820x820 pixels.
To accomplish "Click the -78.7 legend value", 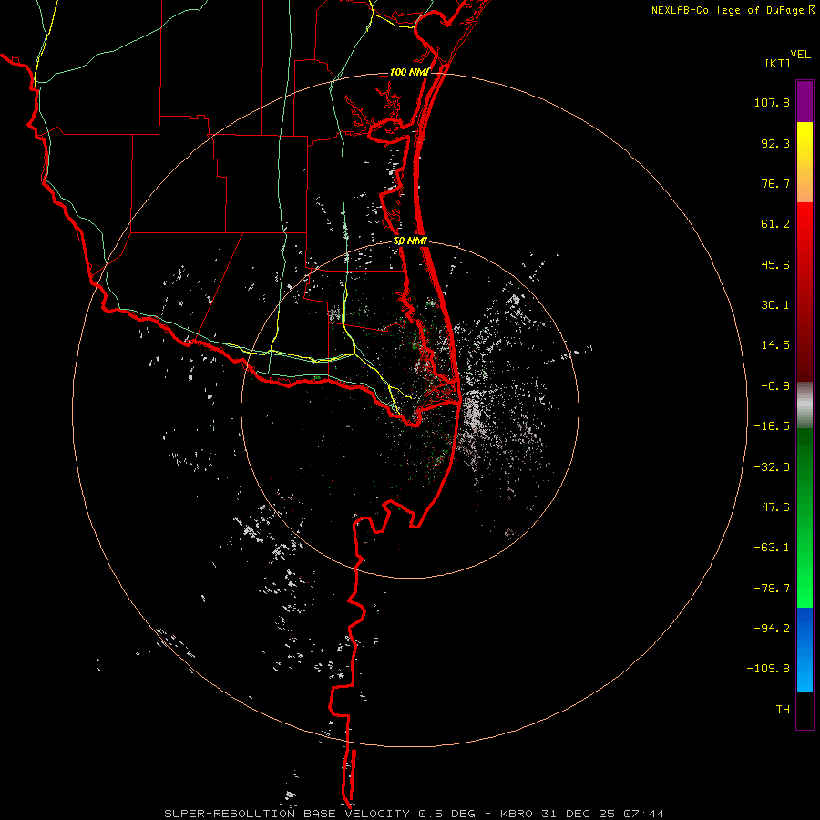I will click(x=772, y=589).
